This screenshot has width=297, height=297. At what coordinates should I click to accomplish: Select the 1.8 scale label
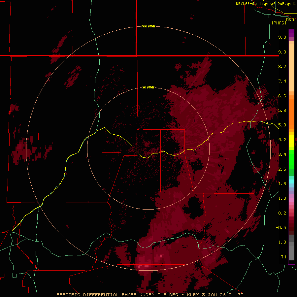(282, 184)
